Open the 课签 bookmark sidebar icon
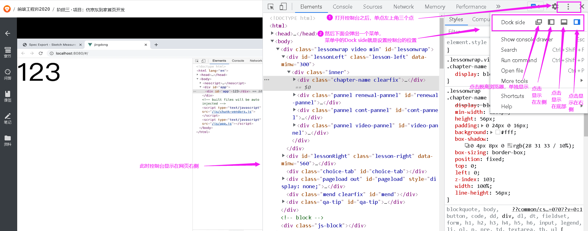Viewport: 588px width, 231px height. tap(8, 96)
